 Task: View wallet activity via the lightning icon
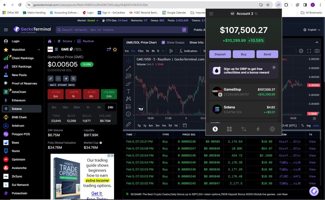coord(258,129)
